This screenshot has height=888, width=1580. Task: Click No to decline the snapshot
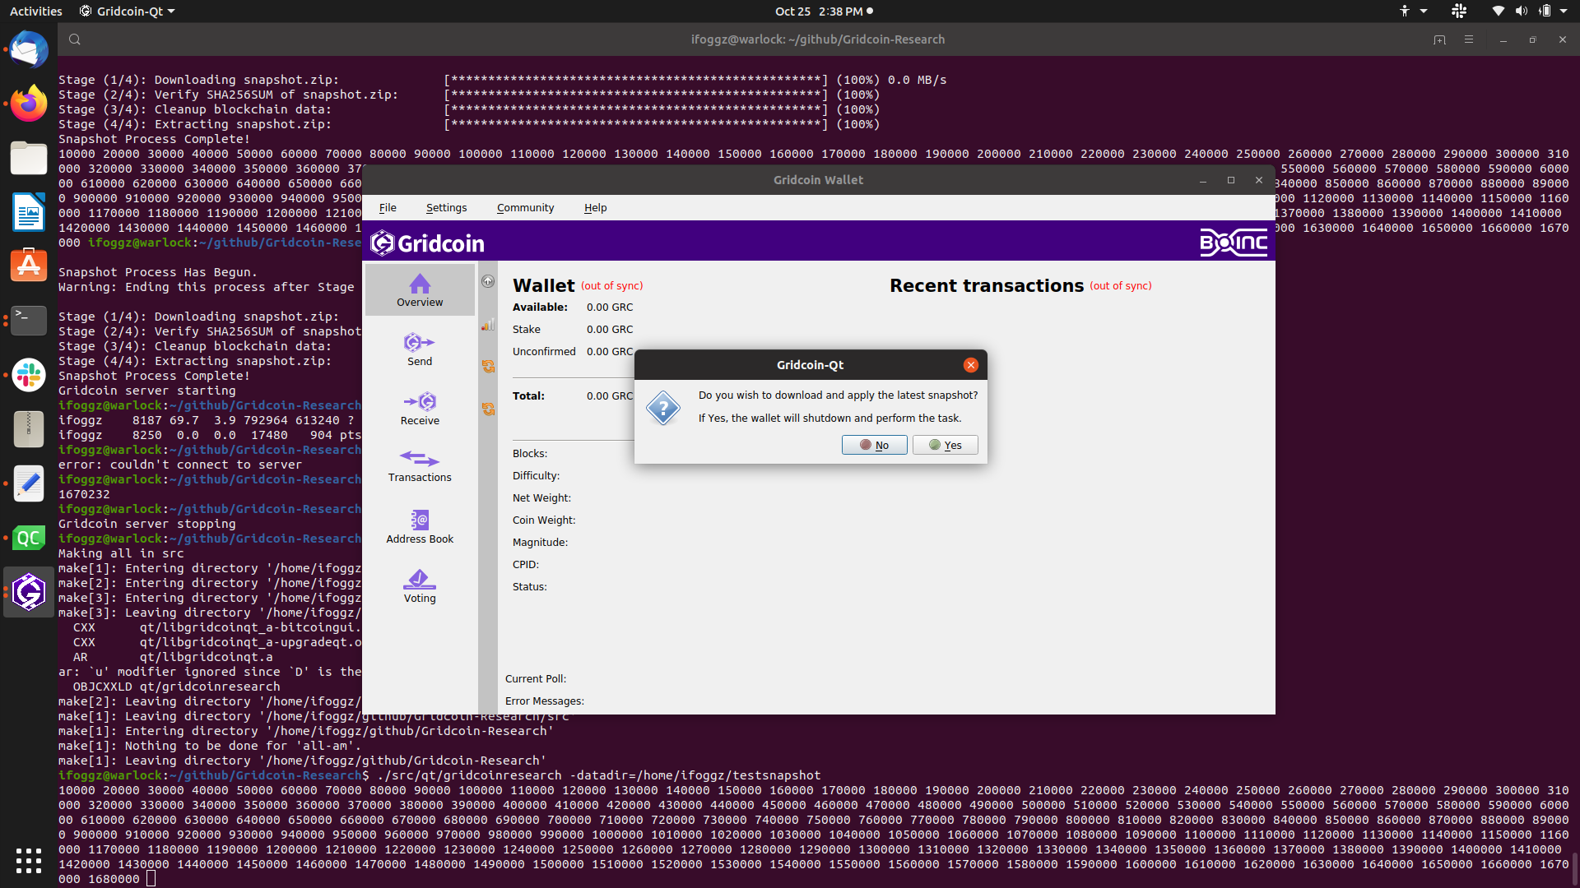tap(874, 445)
